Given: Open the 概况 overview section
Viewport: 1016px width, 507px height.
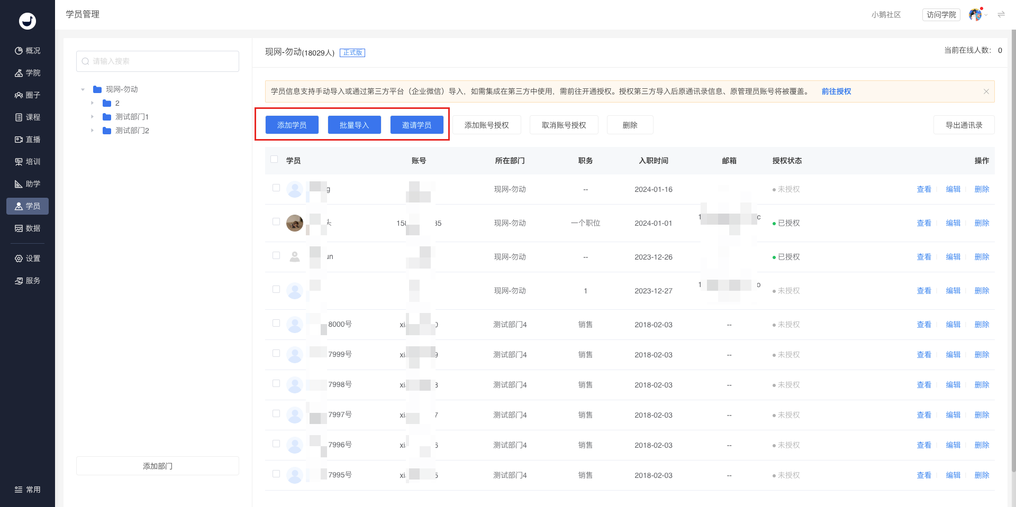Looking at the screenshot, I should [x=28, y=51].
